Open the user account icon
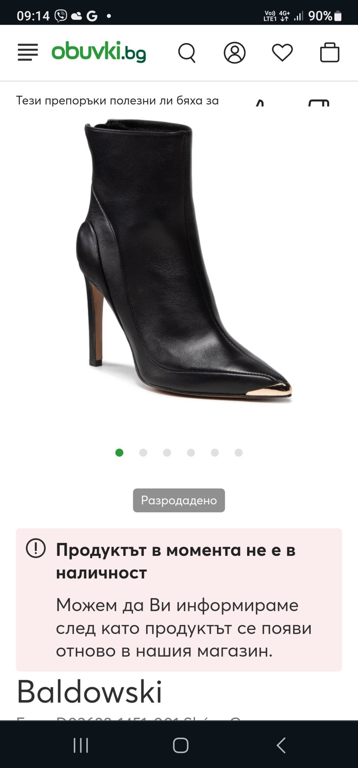Screen dimensions: 358x768 point(235,52)
